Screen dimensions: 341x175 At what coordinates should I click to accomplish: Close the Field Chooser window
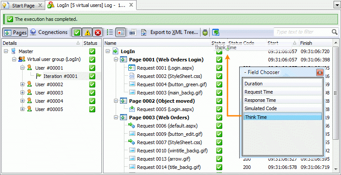point(319,72)
